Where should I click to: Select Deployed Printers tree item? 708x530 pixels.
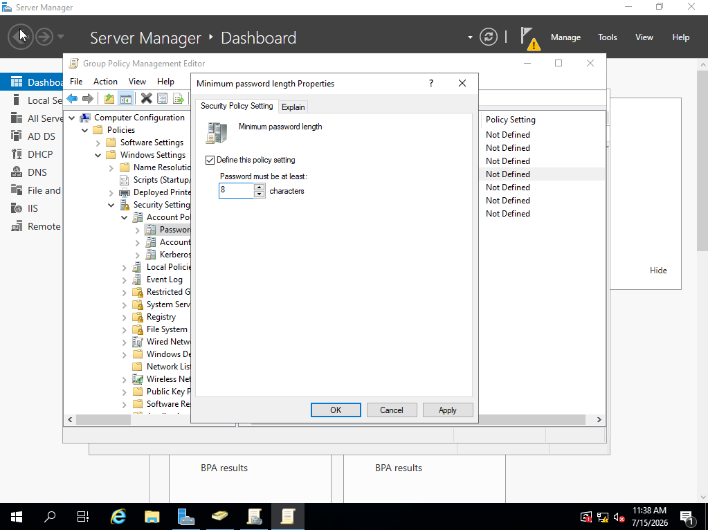point(162,192)
